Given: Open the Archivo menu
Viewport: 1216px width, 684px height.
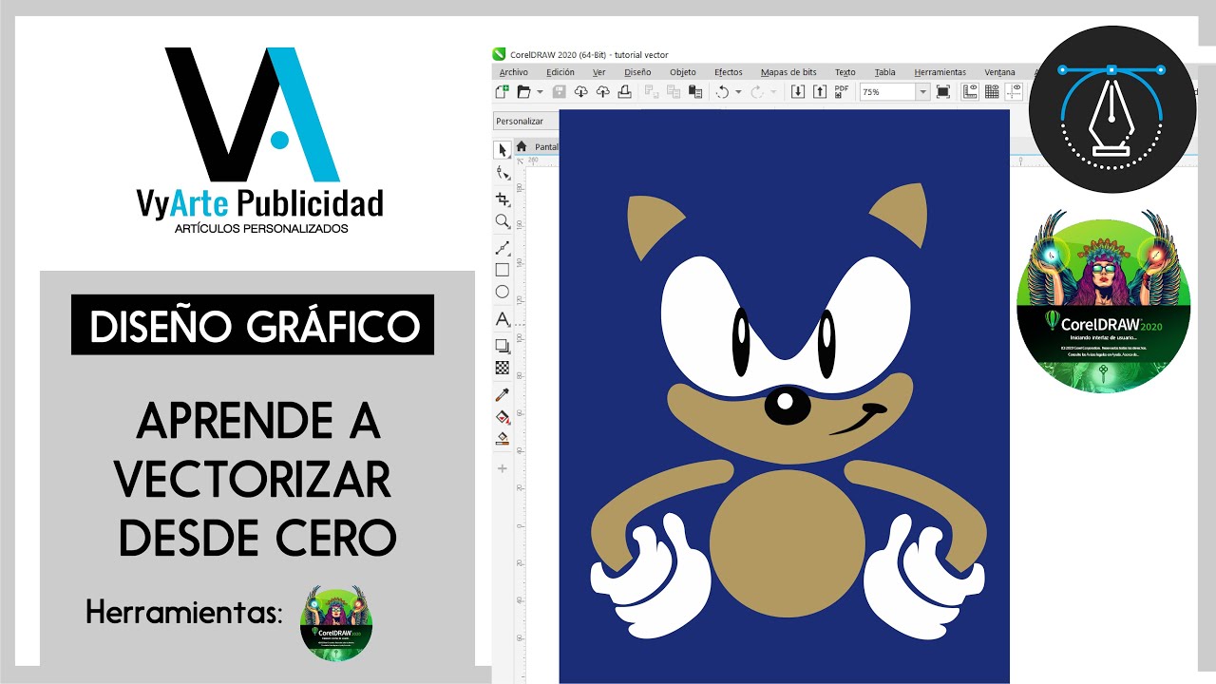Looking at the screenshot, I should pos(513,72).
